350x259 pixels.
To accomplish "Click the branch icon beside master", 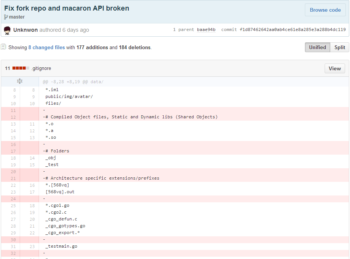I will [6, 17].
